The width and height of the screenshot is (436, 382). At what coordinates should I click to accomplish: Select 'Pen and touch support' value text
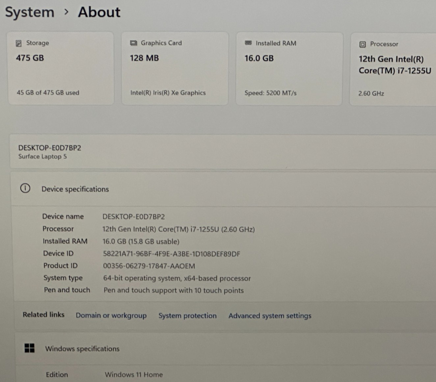[174, 291]
